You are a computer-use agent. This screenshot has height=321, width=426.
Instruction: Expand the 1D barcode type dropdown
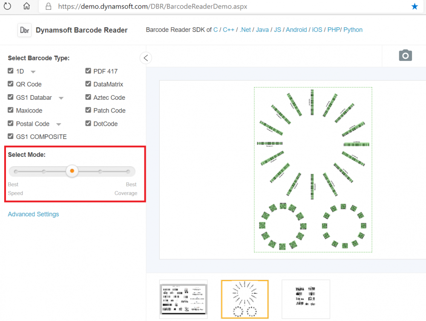[x=33, y=72]
